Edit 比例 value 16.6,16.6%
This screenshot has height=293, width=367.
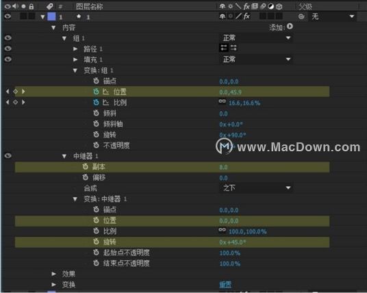[244, 103]
